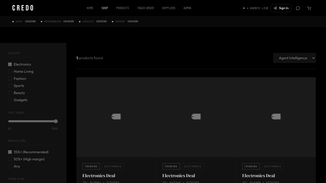Click the Scout agent status indicator
The height and width of the screenshot is (183, 326).
coord(24,22)
